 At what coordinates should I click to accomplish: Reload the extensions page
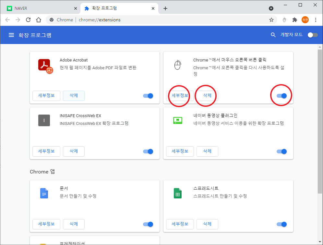(x=28, y=20)
